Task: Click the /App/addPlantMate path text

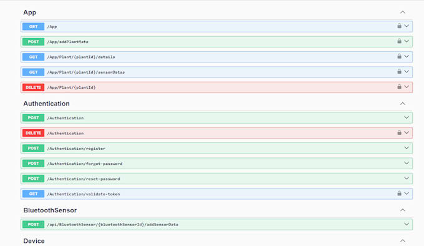Action: coord(67,42)
